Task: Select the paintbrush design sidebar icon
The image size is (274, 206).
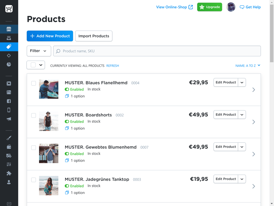Action: tap(9, 138)
